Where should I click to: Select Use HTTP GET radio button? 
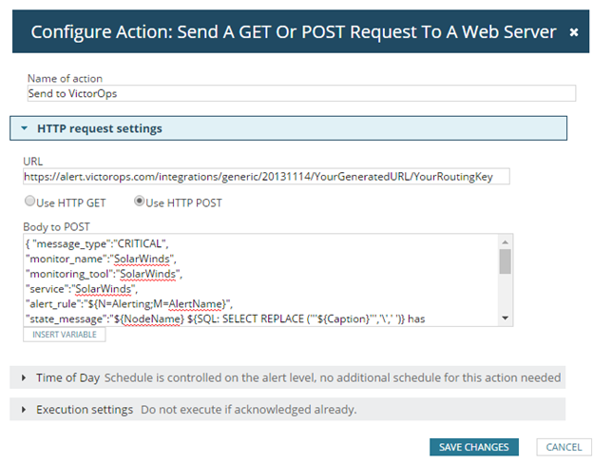click(29, 202)
